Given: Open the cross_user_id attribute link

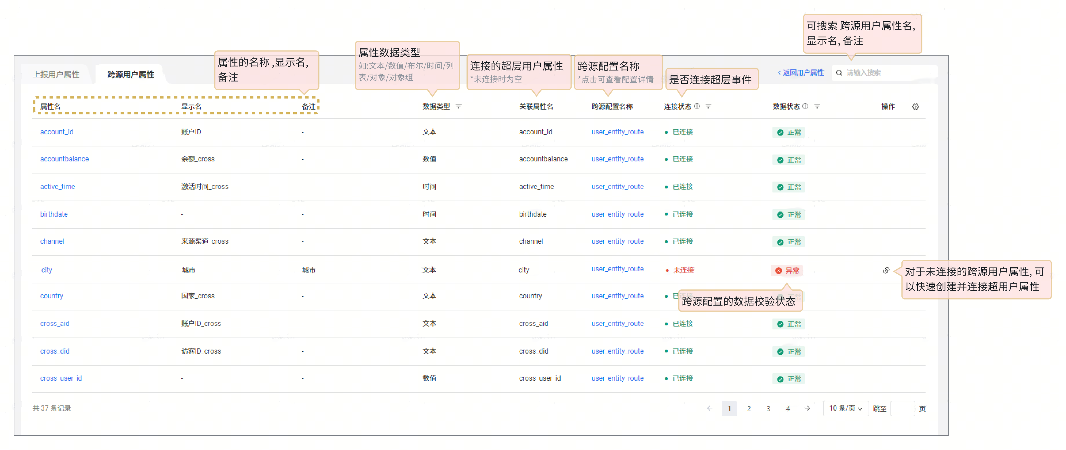Looking at the screenshot, I should (61, 378).
